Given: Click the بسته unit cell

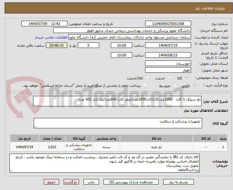Looking at the screenshot, I should [106, 147].
